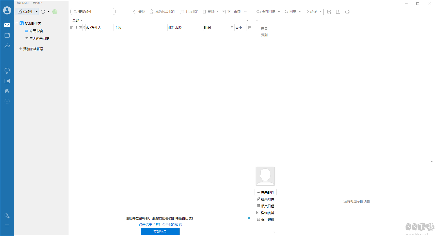Click the flag icon in reader toolbar
The image size is (435, 236).
(x=357, y=12)
